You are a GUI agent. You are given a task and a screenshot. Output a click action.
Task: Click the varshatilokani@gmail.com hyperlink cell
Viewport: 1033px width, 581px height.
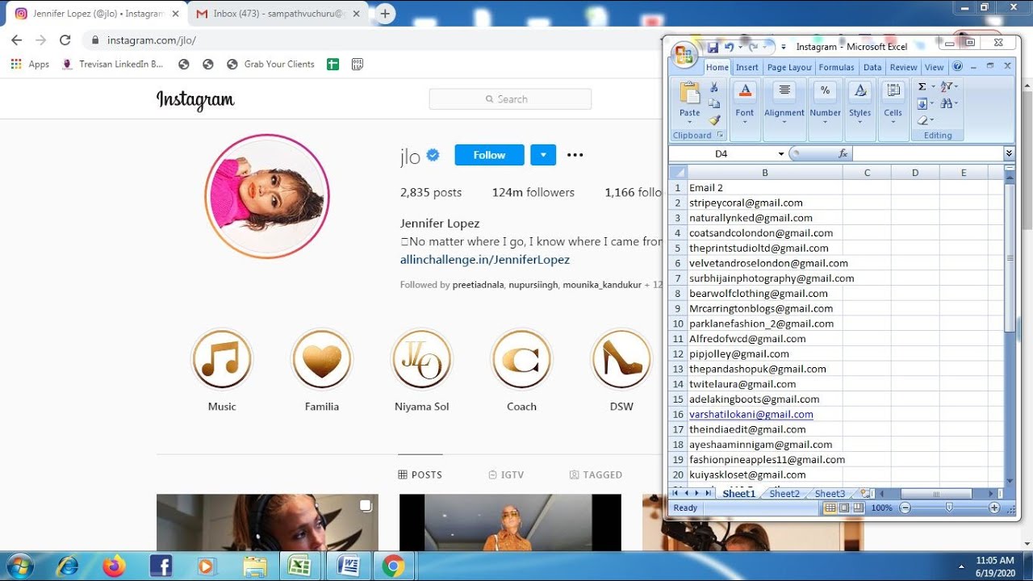(751, 414)
